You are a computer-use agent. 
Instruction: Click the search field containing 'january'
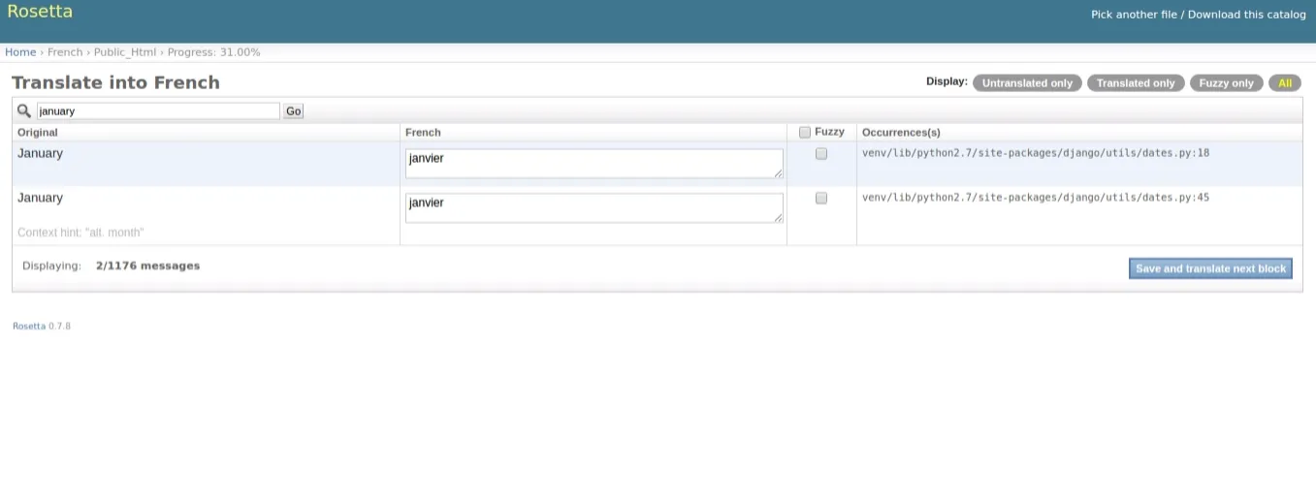pyautogui.click(x=158, y=111)
